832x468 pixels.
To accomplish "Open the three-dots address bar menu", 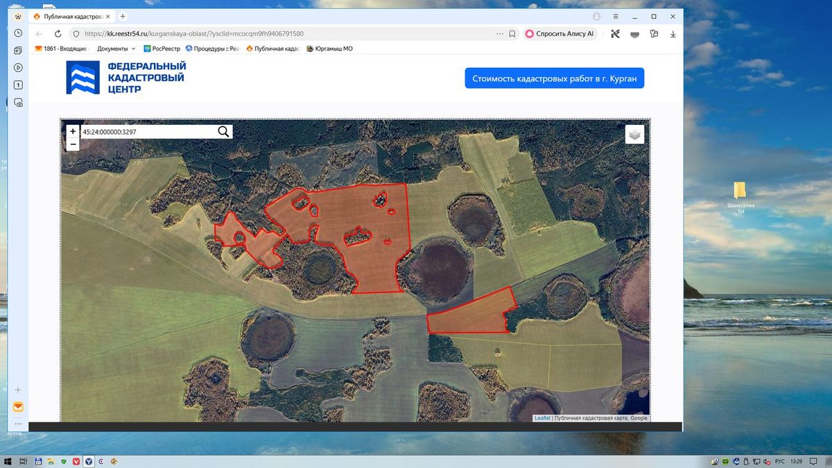I will coord(499,33).
